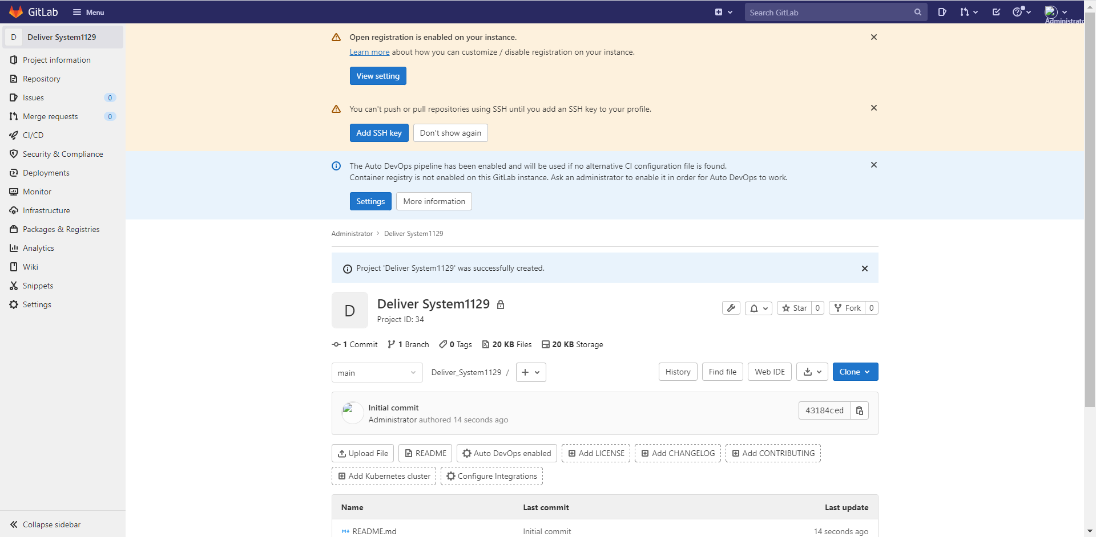Open project Settings in sidebar

point(62,304)
